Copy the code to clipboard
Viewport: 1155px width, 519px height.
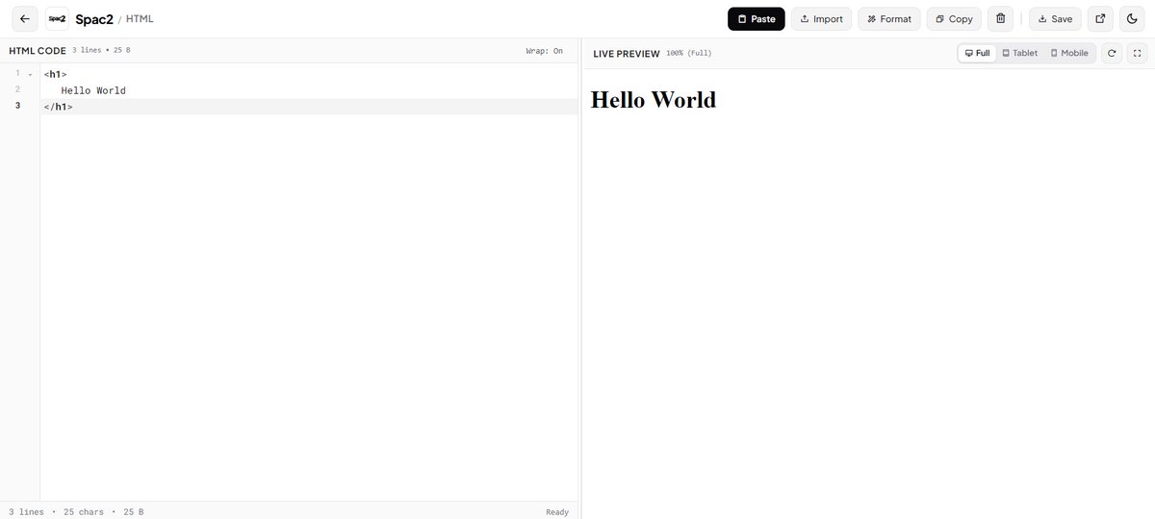(x=954, y=18)
